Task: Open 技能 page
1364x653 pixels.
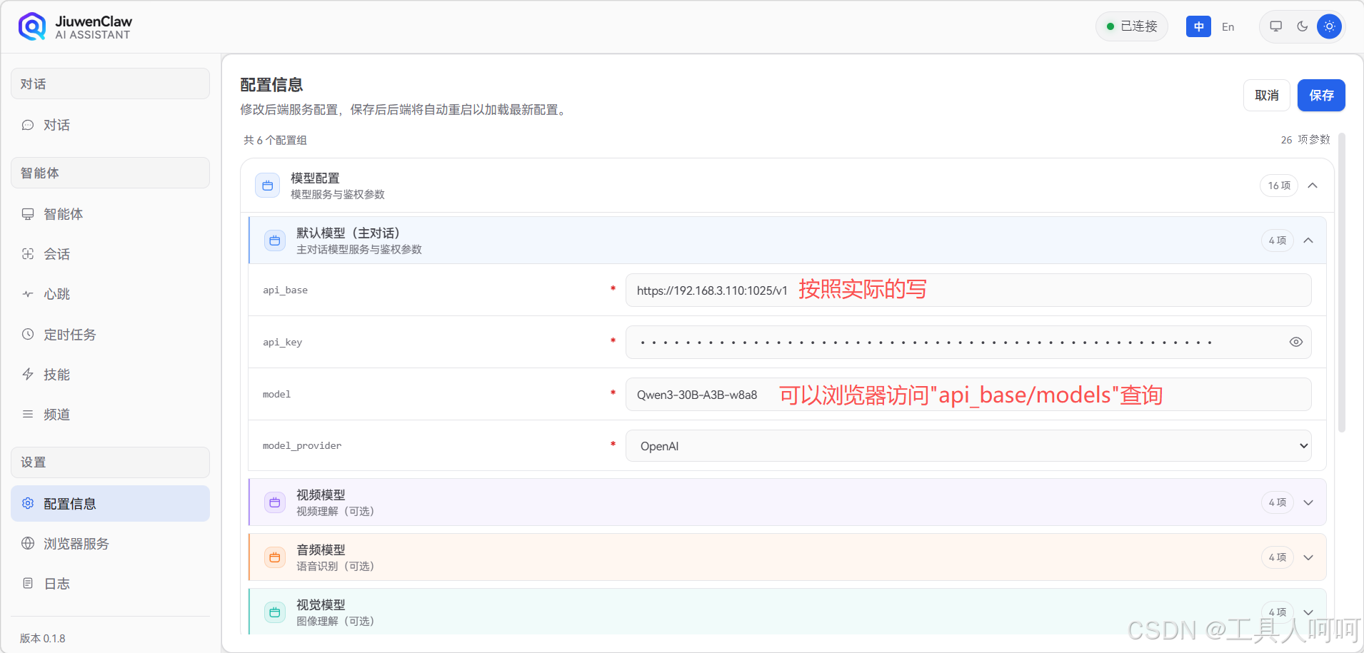Action: click(110, 374)
